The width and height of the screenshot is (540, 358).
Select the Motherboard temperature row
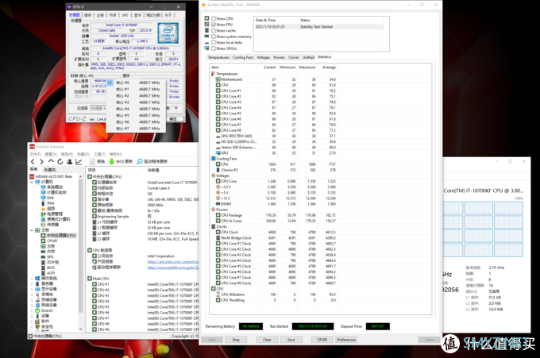pyautogui.click(x=274, y=79)
